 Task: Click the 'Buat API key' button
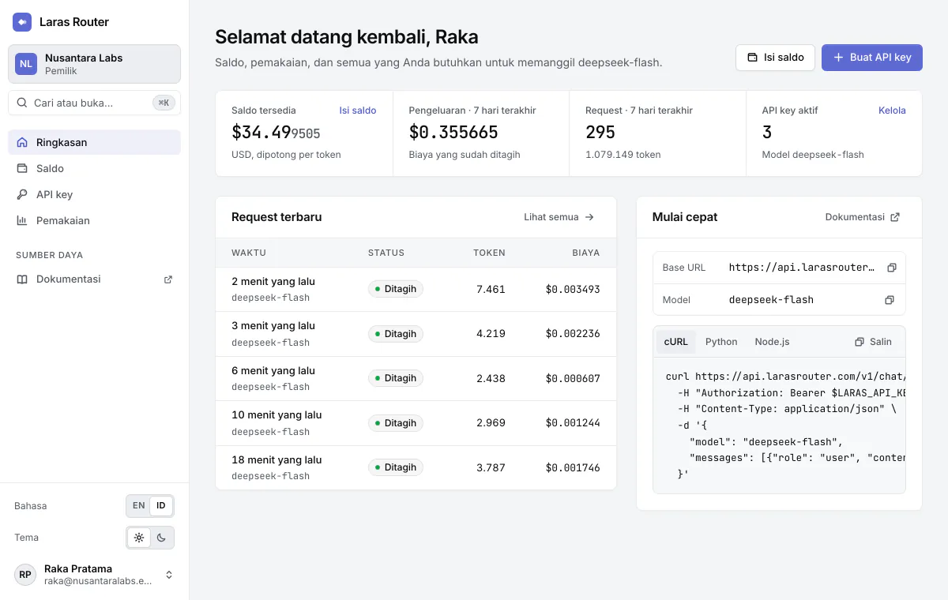pos(872,58)
